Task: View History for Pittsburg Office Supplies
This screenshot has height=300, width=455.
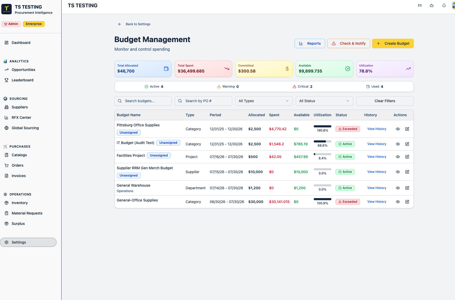Action: pos(377,129)
